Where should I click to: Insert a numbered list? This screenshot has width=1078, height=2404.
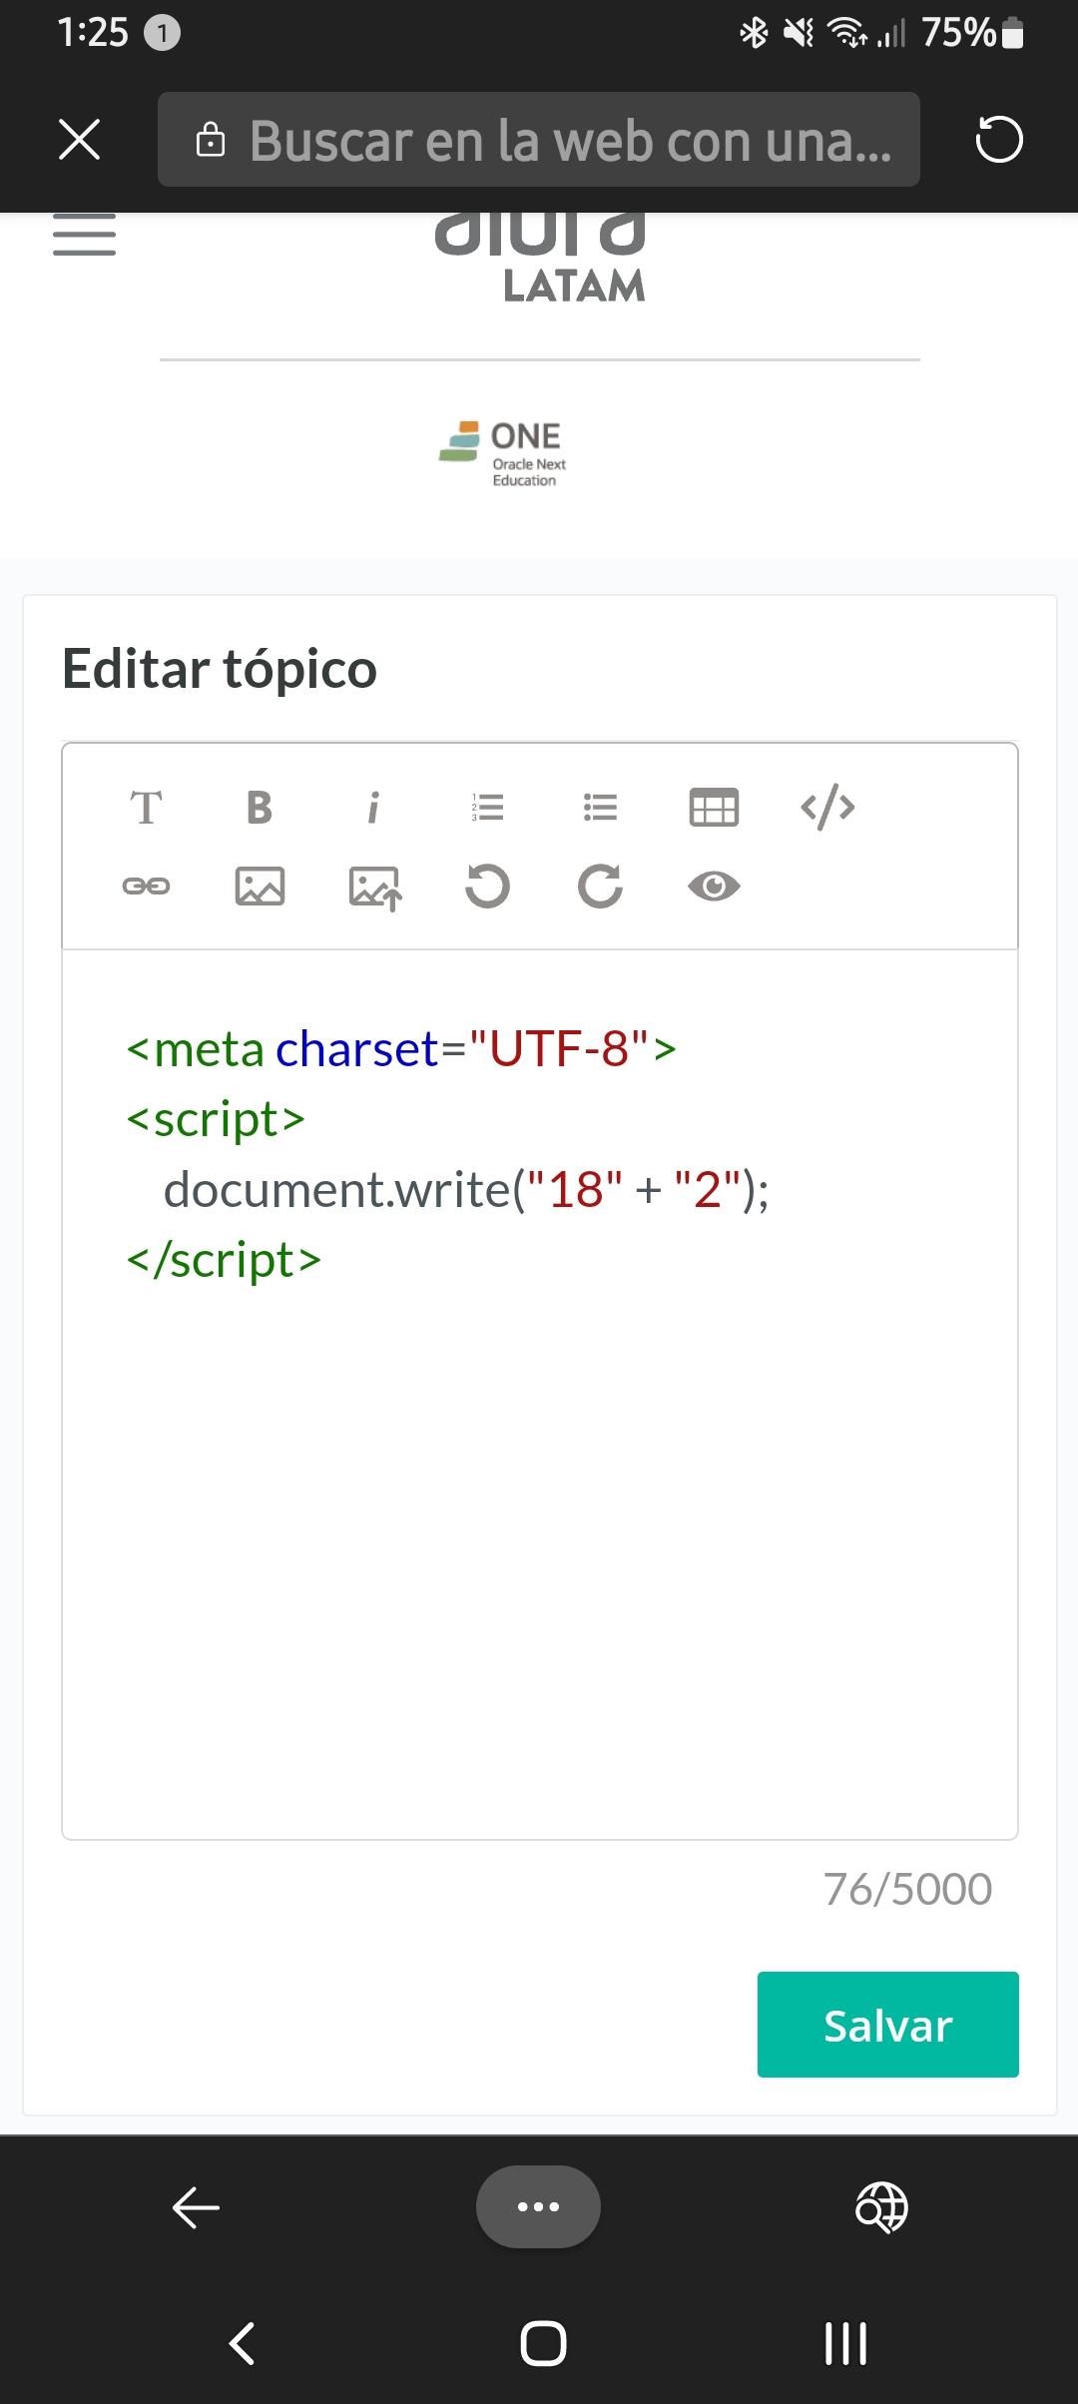click(487, 808)
